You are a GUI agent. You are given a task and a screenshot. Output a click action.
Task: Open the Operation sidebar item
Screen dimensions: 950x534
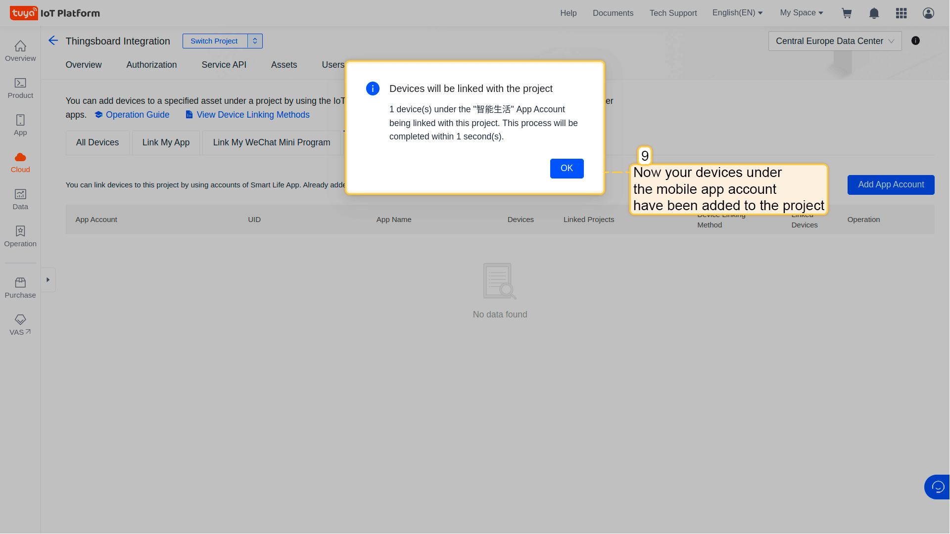pyautogui.click(x=20, y=237)
